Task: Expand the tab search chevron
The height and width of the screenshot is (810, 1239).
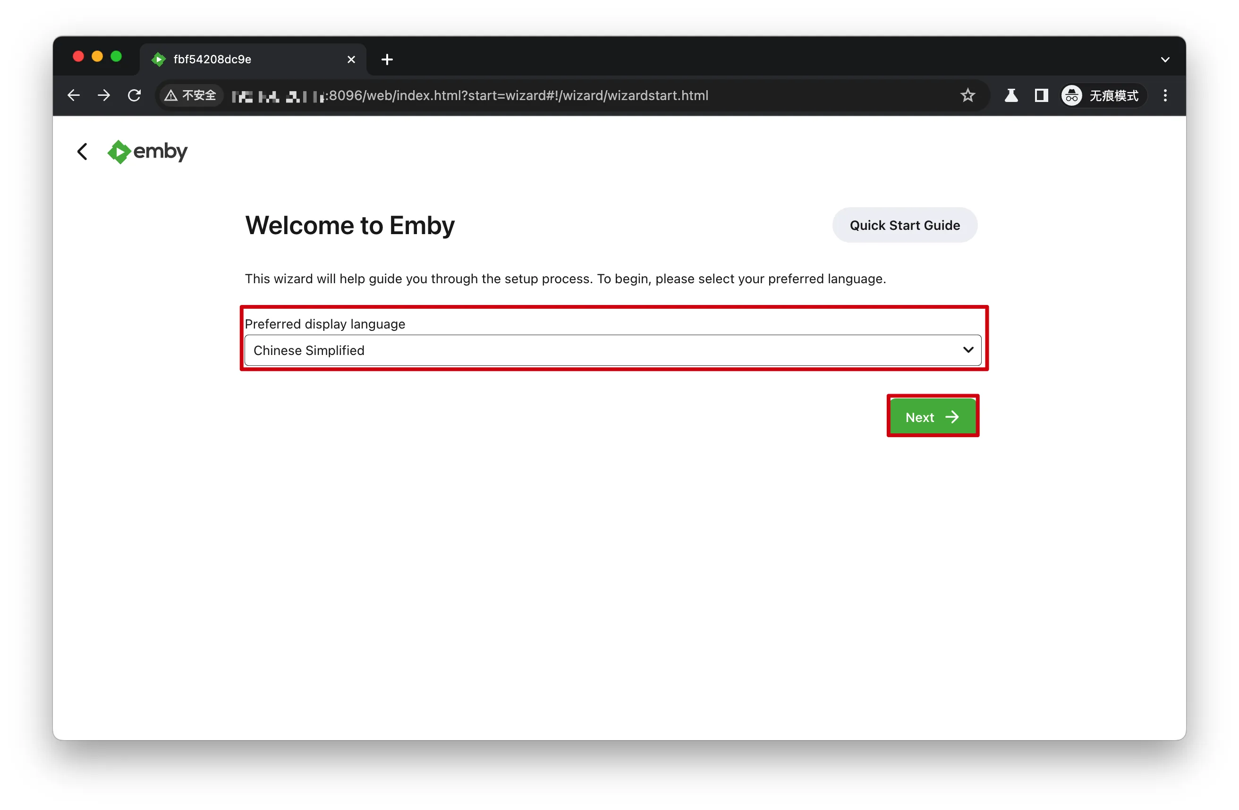Action: coord(1166,59)
